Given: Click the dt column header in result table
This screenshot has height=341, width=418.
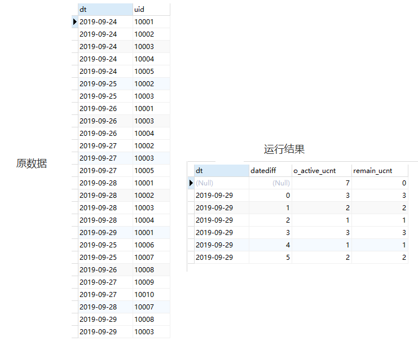Looking at the screenshot, I should [x=222, y=170].
